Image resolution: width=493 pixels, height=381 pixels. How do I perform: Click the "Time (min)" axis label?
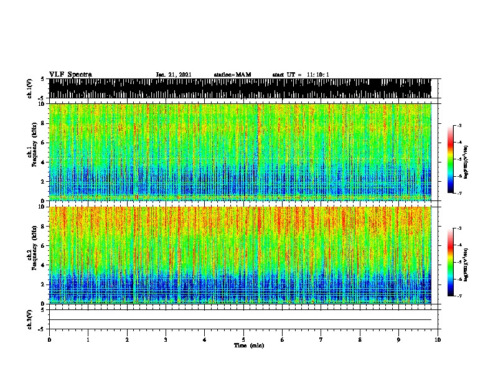249,346
